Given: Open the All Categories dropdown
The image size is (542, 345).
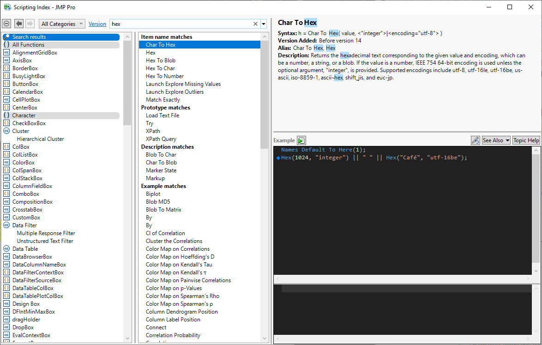Looking at the screenshot, I should pyautogui.click(x=62, y=24).
